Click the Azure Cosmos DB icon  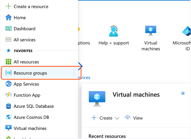pos(9,117)
